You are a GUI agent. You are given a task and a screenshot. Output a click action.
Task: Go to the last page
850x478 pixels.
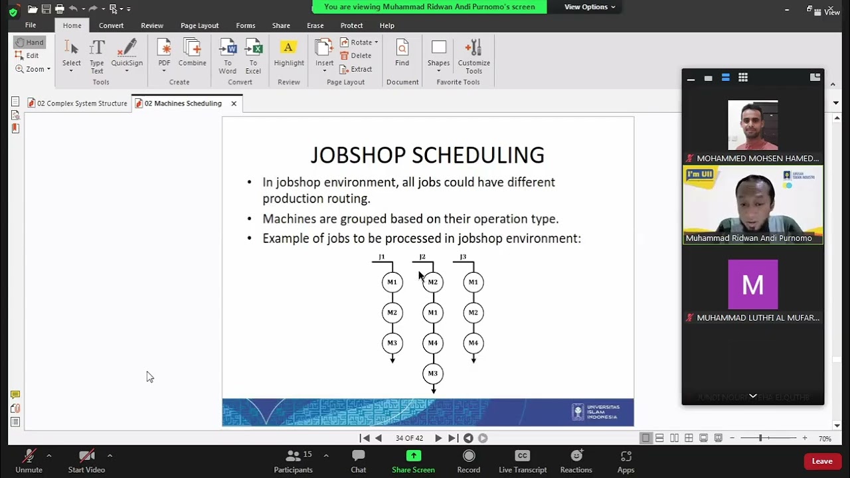[453, 438]
